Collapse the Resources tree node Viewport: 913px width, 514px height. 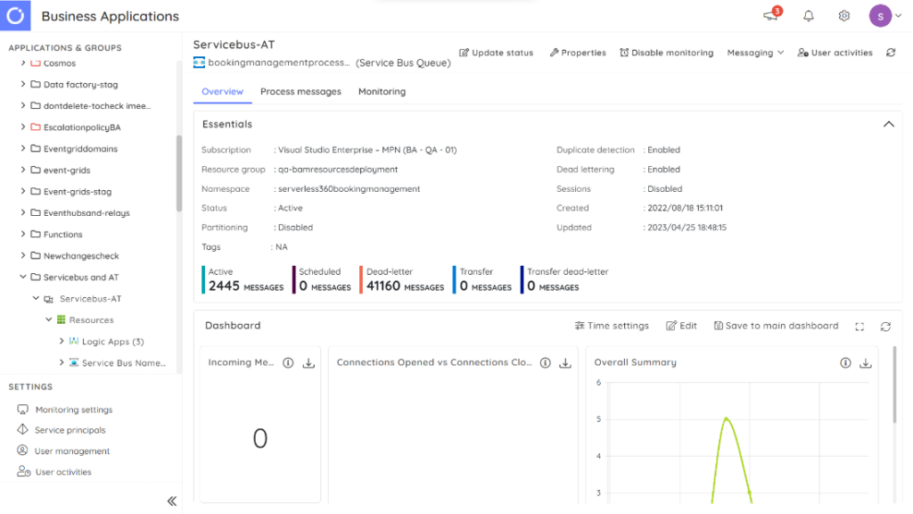[49, 319]
